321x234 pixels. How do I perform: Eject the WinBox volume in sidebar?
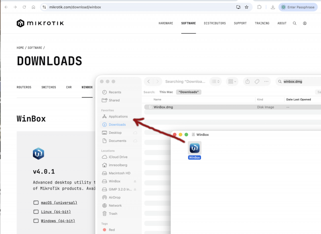[x=135, y=181]
